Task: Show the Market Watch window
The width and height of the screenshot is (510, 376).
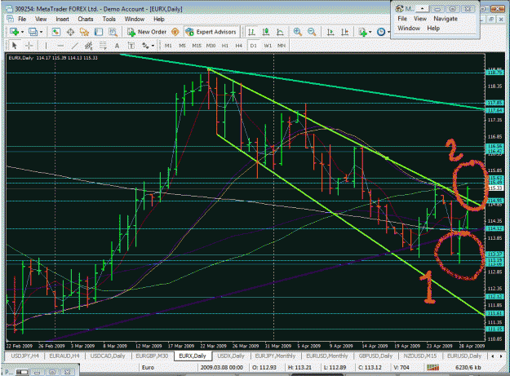Action: 56,32
